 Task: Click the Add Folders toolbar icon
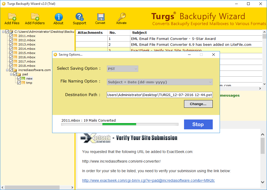(x=35, y=16)
